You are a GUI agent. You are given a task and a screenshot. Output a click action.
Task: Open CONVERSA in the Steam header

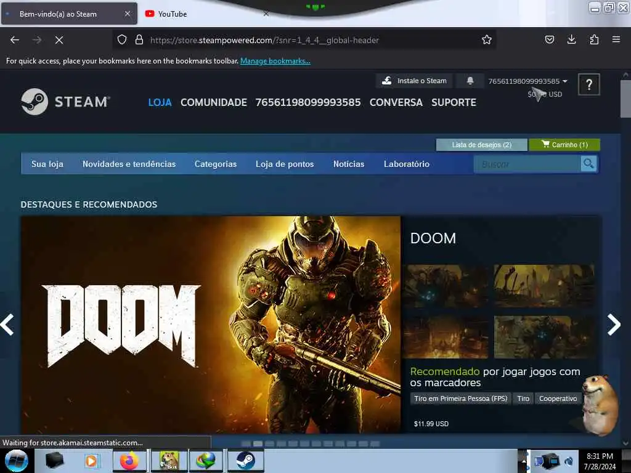396,102
